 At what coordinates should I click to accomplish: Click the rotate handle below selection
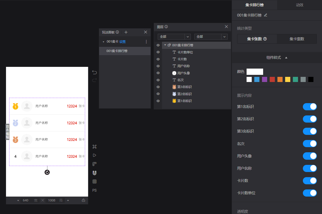tap(47, 172)
